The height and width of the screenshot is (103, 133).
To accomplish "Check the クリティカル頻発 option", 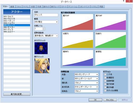I will point(105,90).
